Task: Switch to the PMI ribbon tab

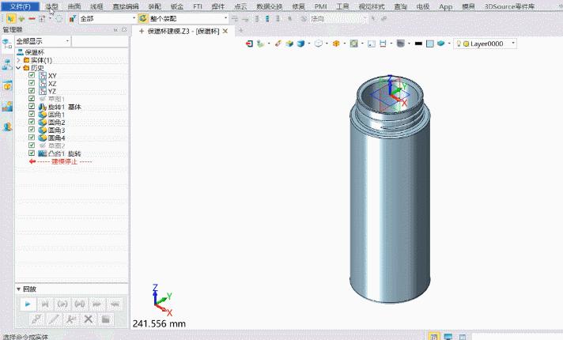Action: click(320, 6)
